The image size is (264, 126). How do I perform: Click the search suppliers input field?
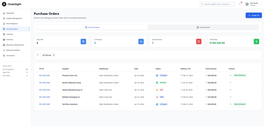click(217, 4)
